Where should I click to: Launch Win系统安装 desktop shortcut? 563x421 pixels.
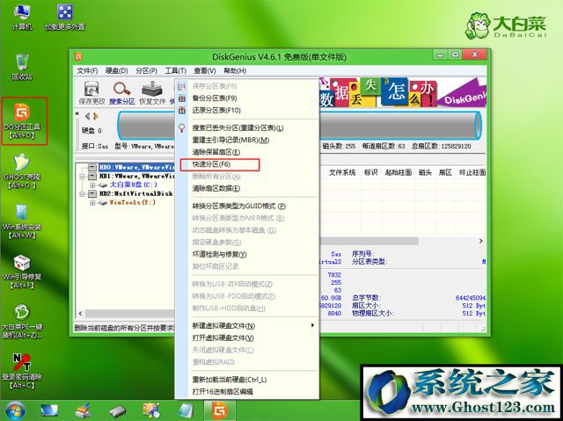[x=22, y=221]
